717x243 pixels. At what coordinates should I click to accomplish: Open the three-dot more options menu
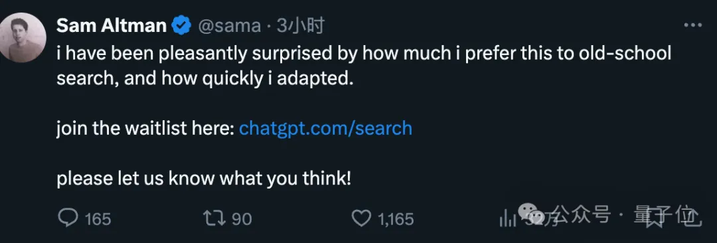point(692,26)
